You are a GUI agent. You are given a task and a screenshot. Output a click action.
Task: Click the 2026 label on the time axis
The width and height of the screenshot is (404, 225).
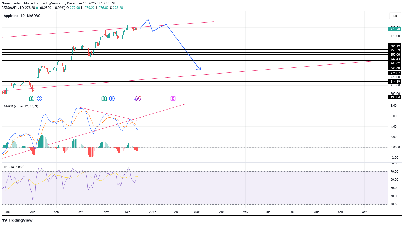(152, 212)
